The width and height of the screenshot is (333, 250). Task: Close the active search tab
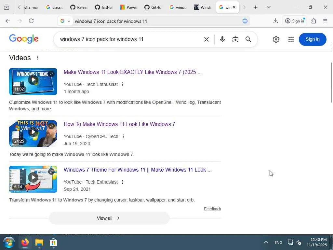click(x=234, y=7)
